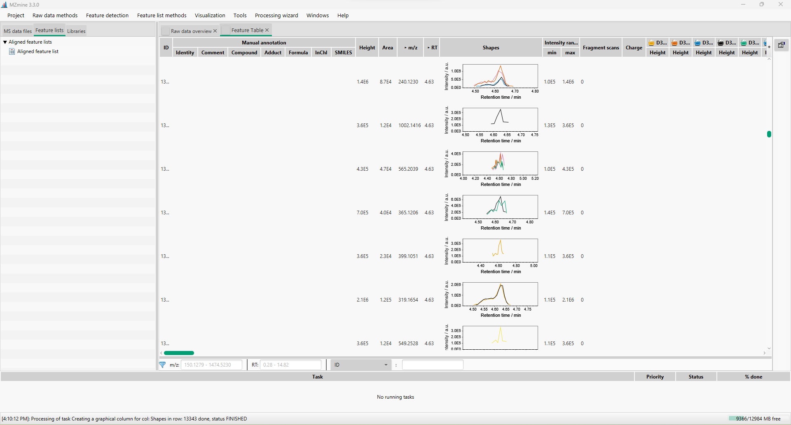Click the blue D3 sample file icon
The width and height of the screenshot is (791, 425).
[697, 42]
